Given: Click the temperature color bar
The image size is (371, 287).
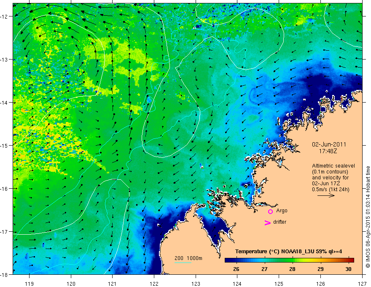Looking at the screenshot, I should (x=289, y=260).
